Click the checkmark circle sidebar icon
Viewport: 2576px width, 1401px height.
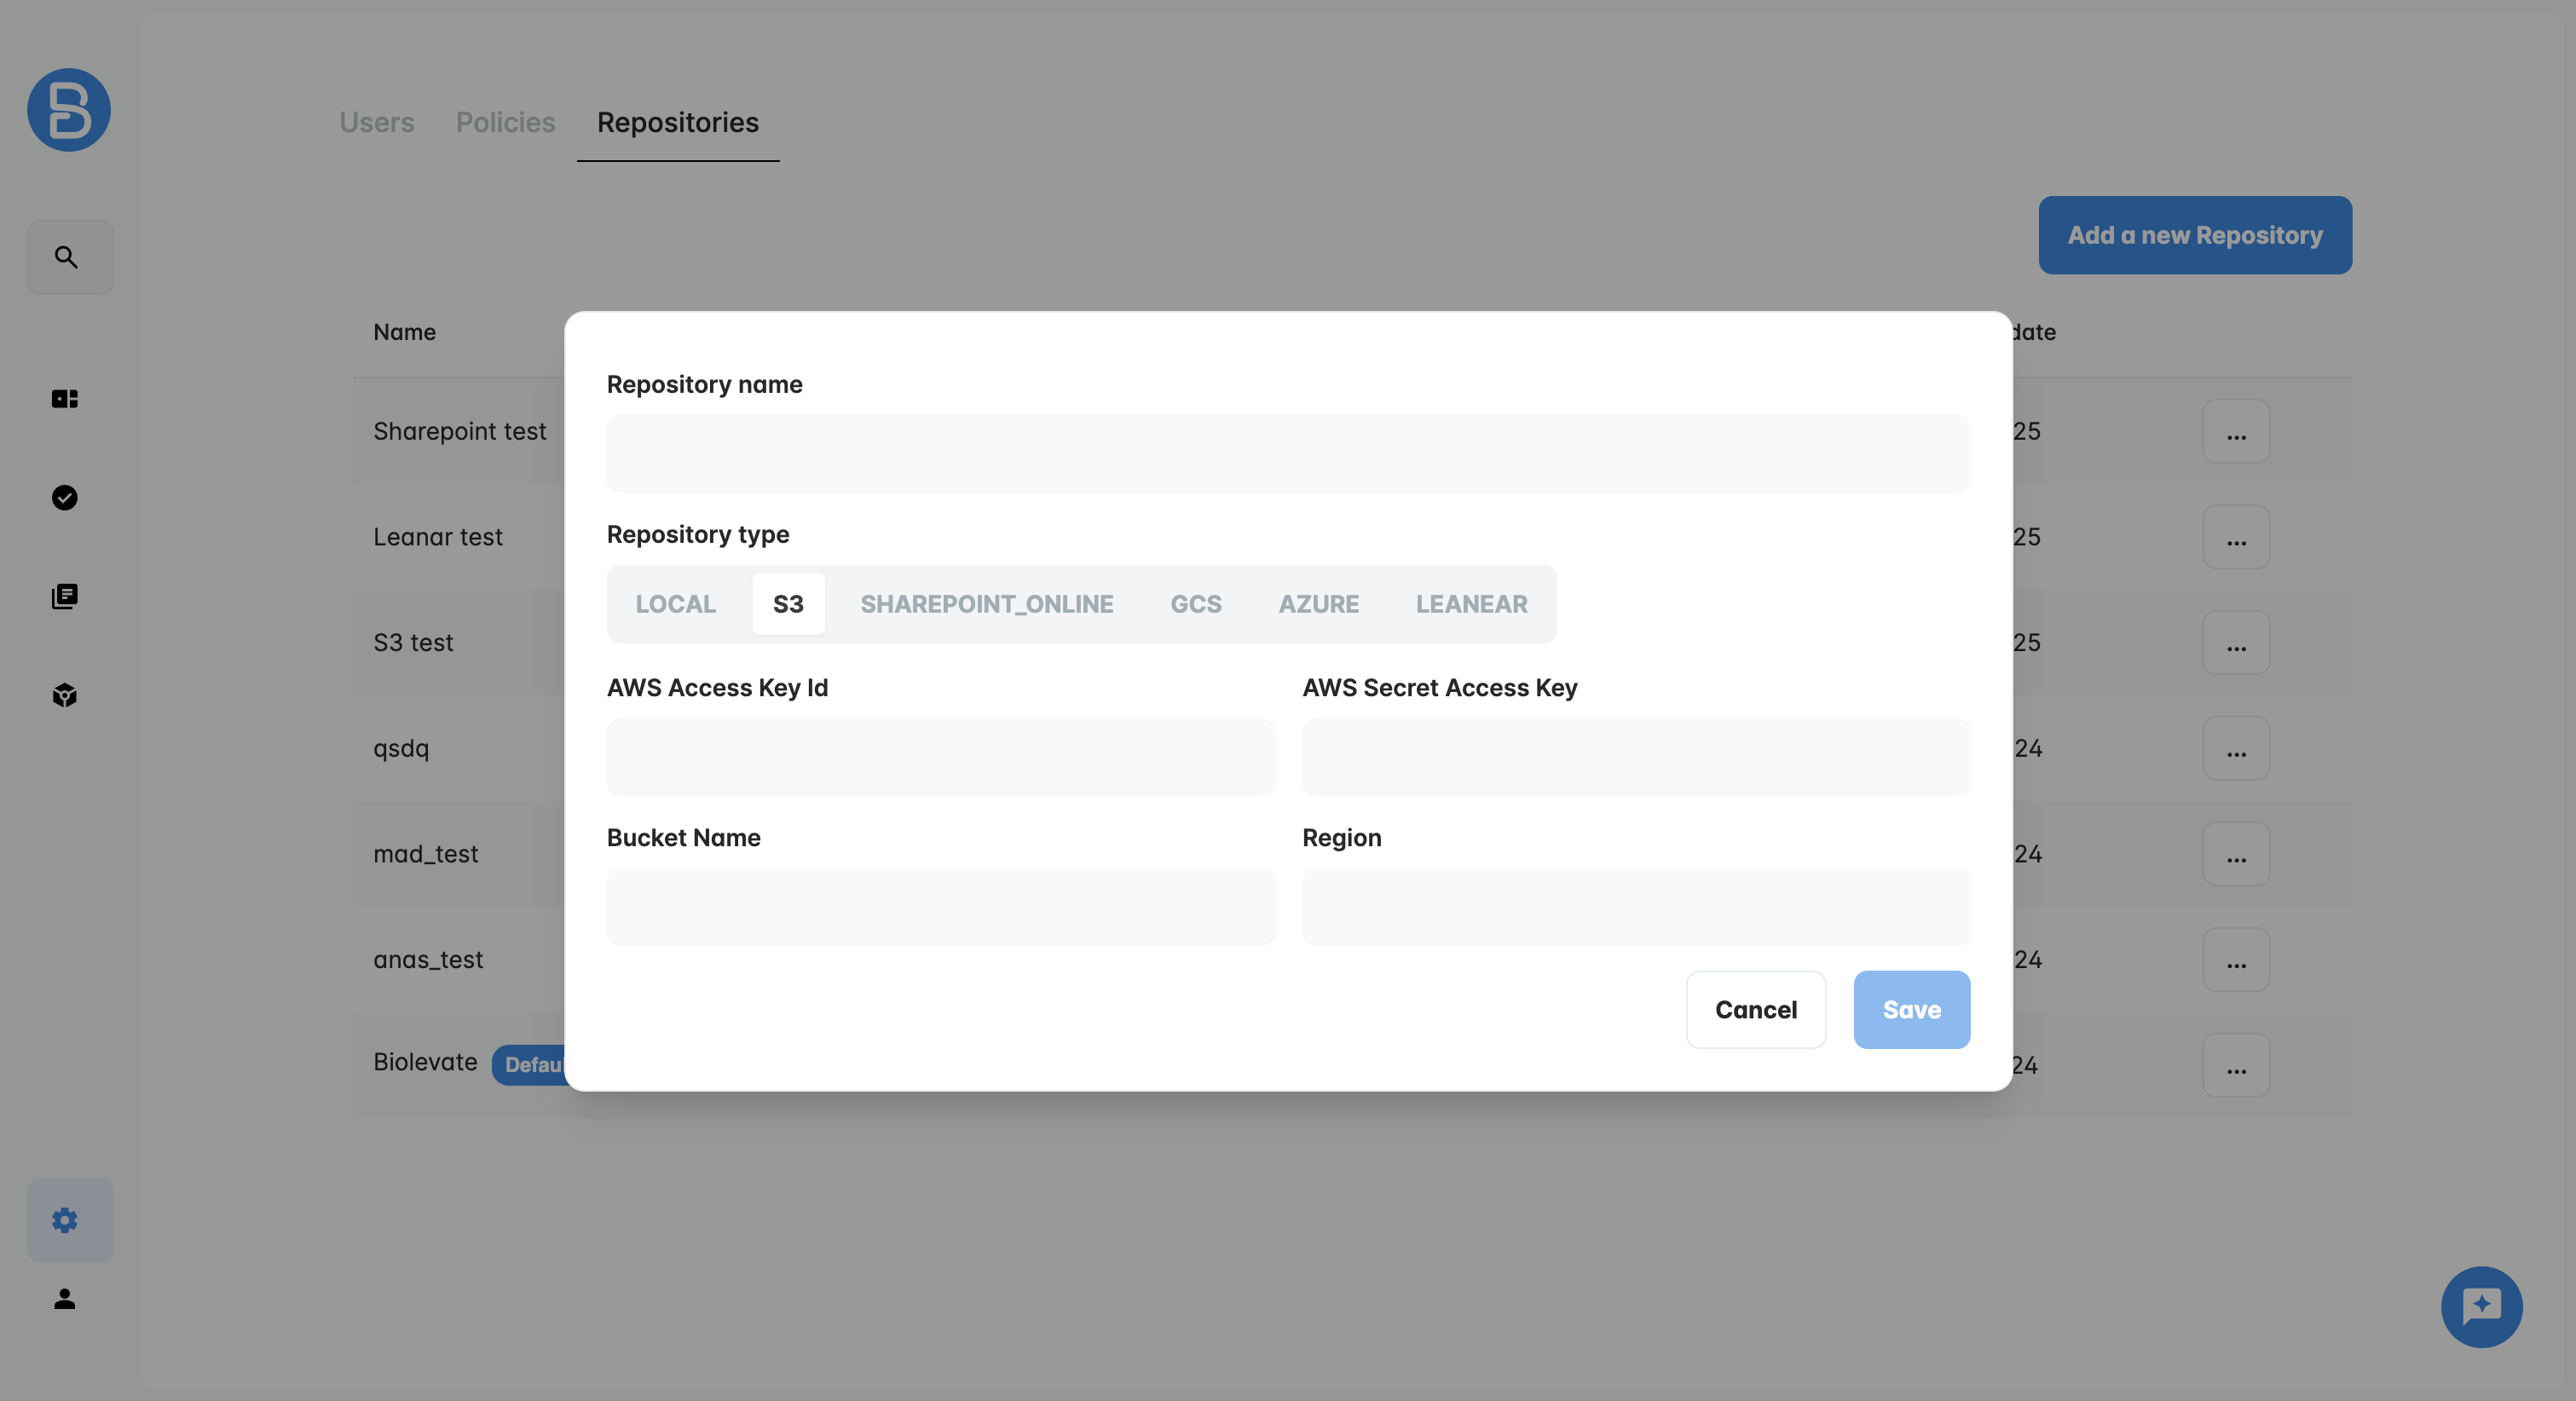(65, 497)
